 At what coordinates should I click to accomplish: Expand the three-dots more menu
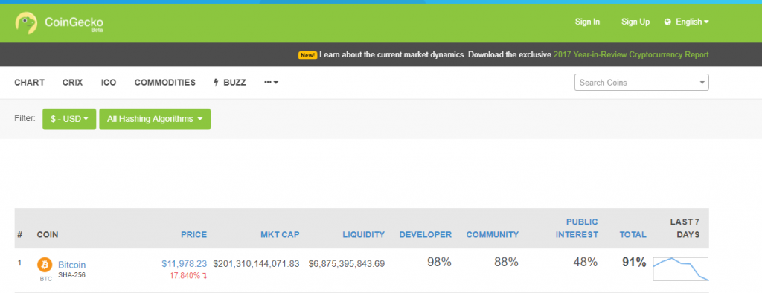point(271,82)
